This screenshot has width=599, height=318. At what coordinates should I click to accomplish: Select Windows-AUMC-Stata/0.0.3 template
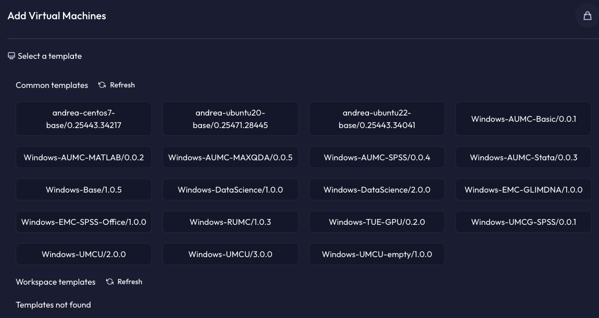pyautogui.click(x=524, y=157)
